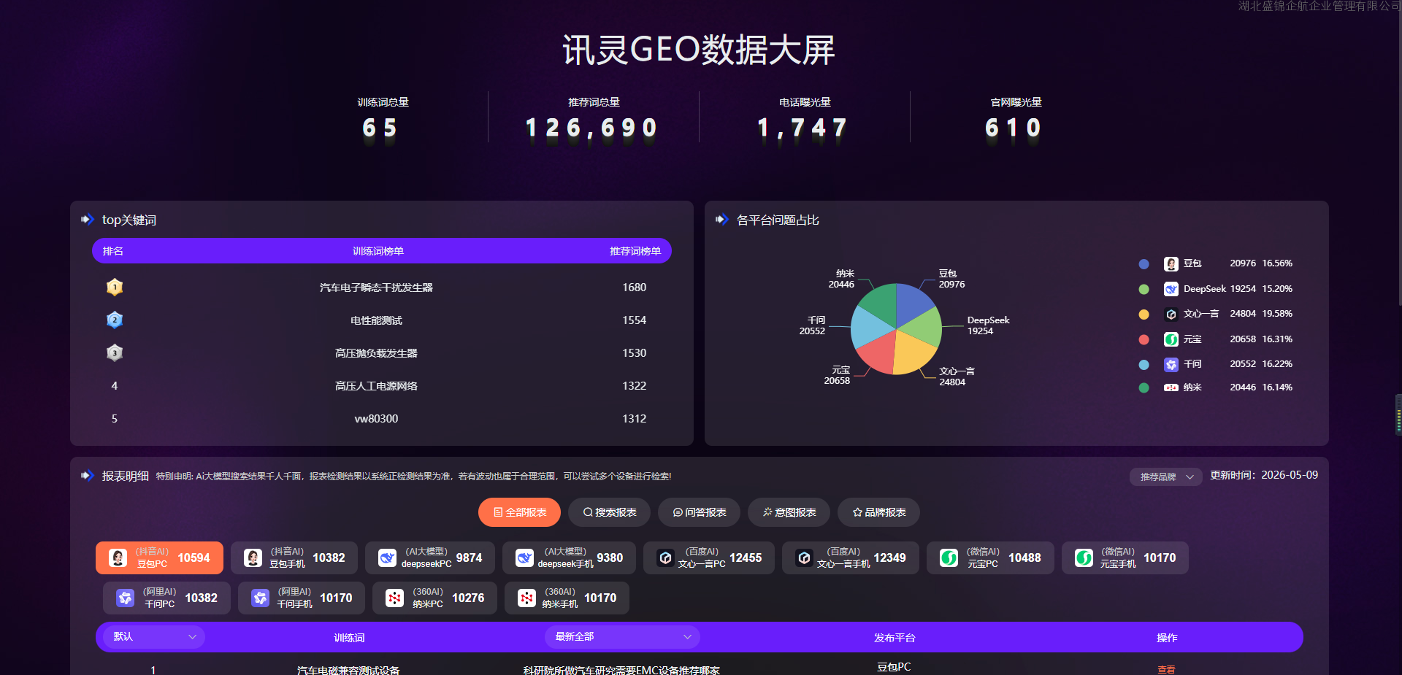This screenshot has height=675, width=1402.
Task: Click the 推荐词总量 value 126,690
Action: (x=592, y=128)
